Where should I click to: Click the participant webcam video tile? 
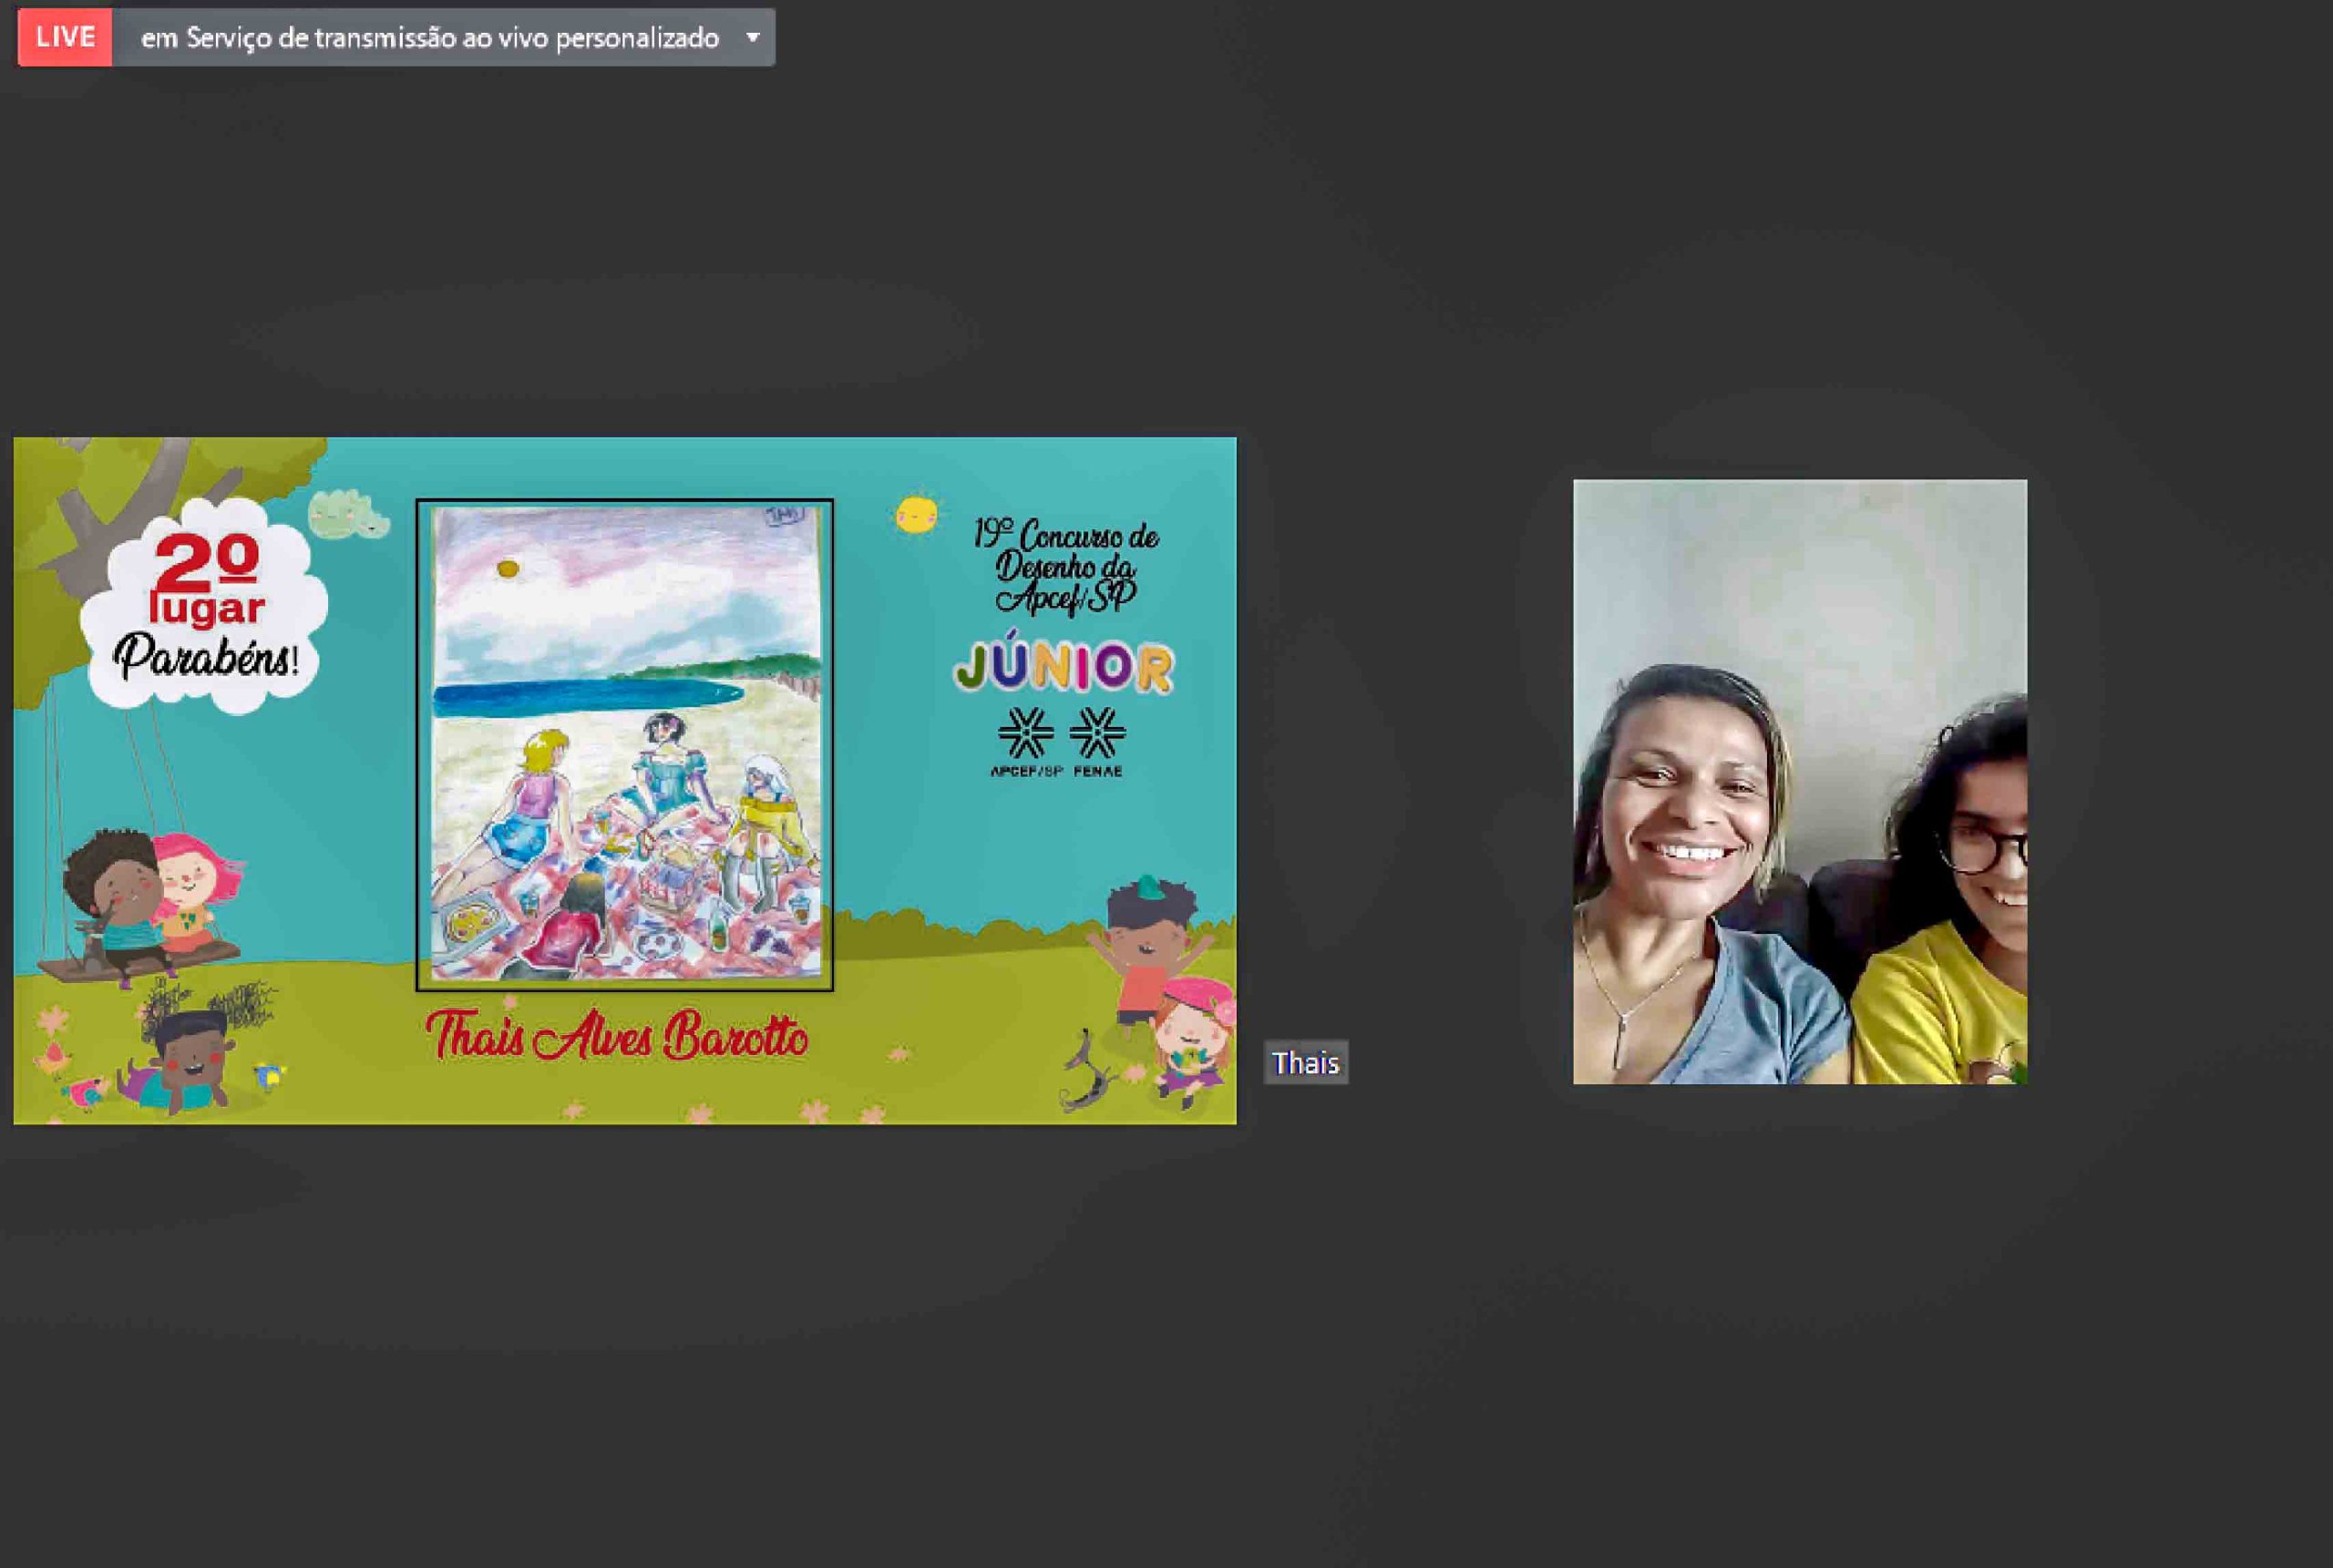[x=1799, y=781]
